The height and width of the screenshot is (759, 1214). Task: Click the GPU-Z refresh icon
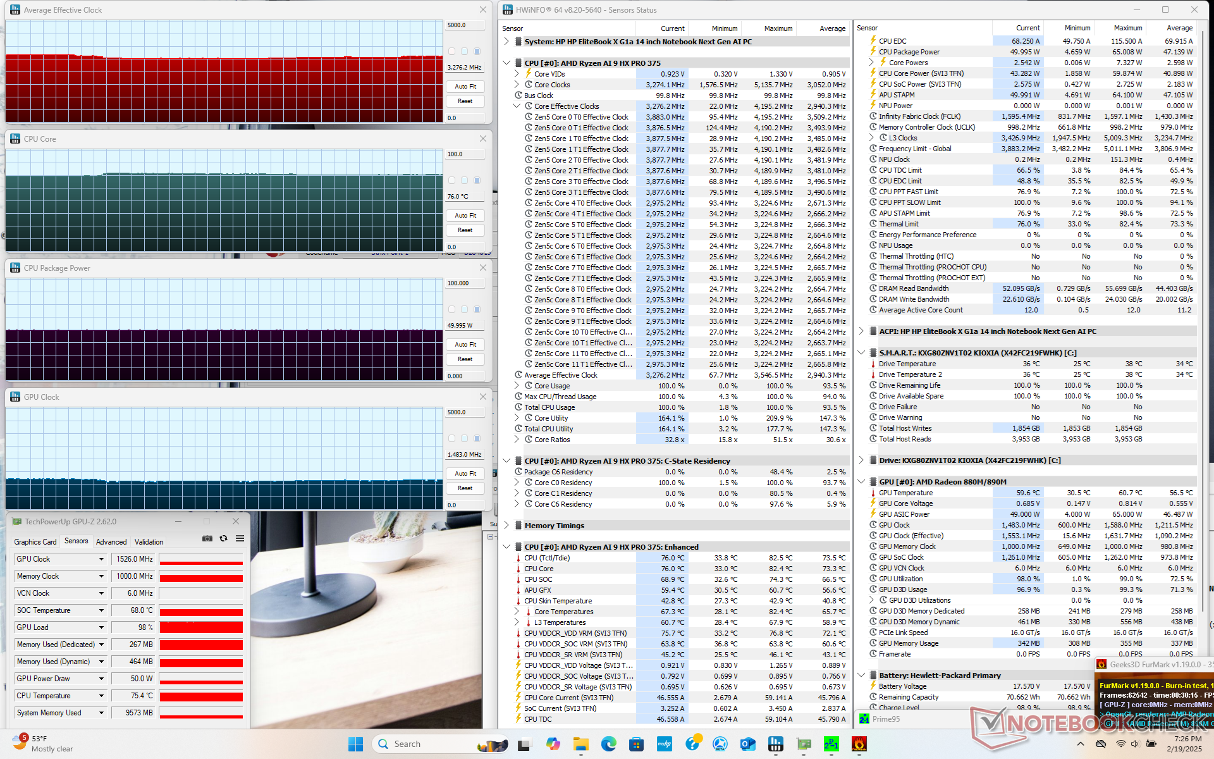223,538
